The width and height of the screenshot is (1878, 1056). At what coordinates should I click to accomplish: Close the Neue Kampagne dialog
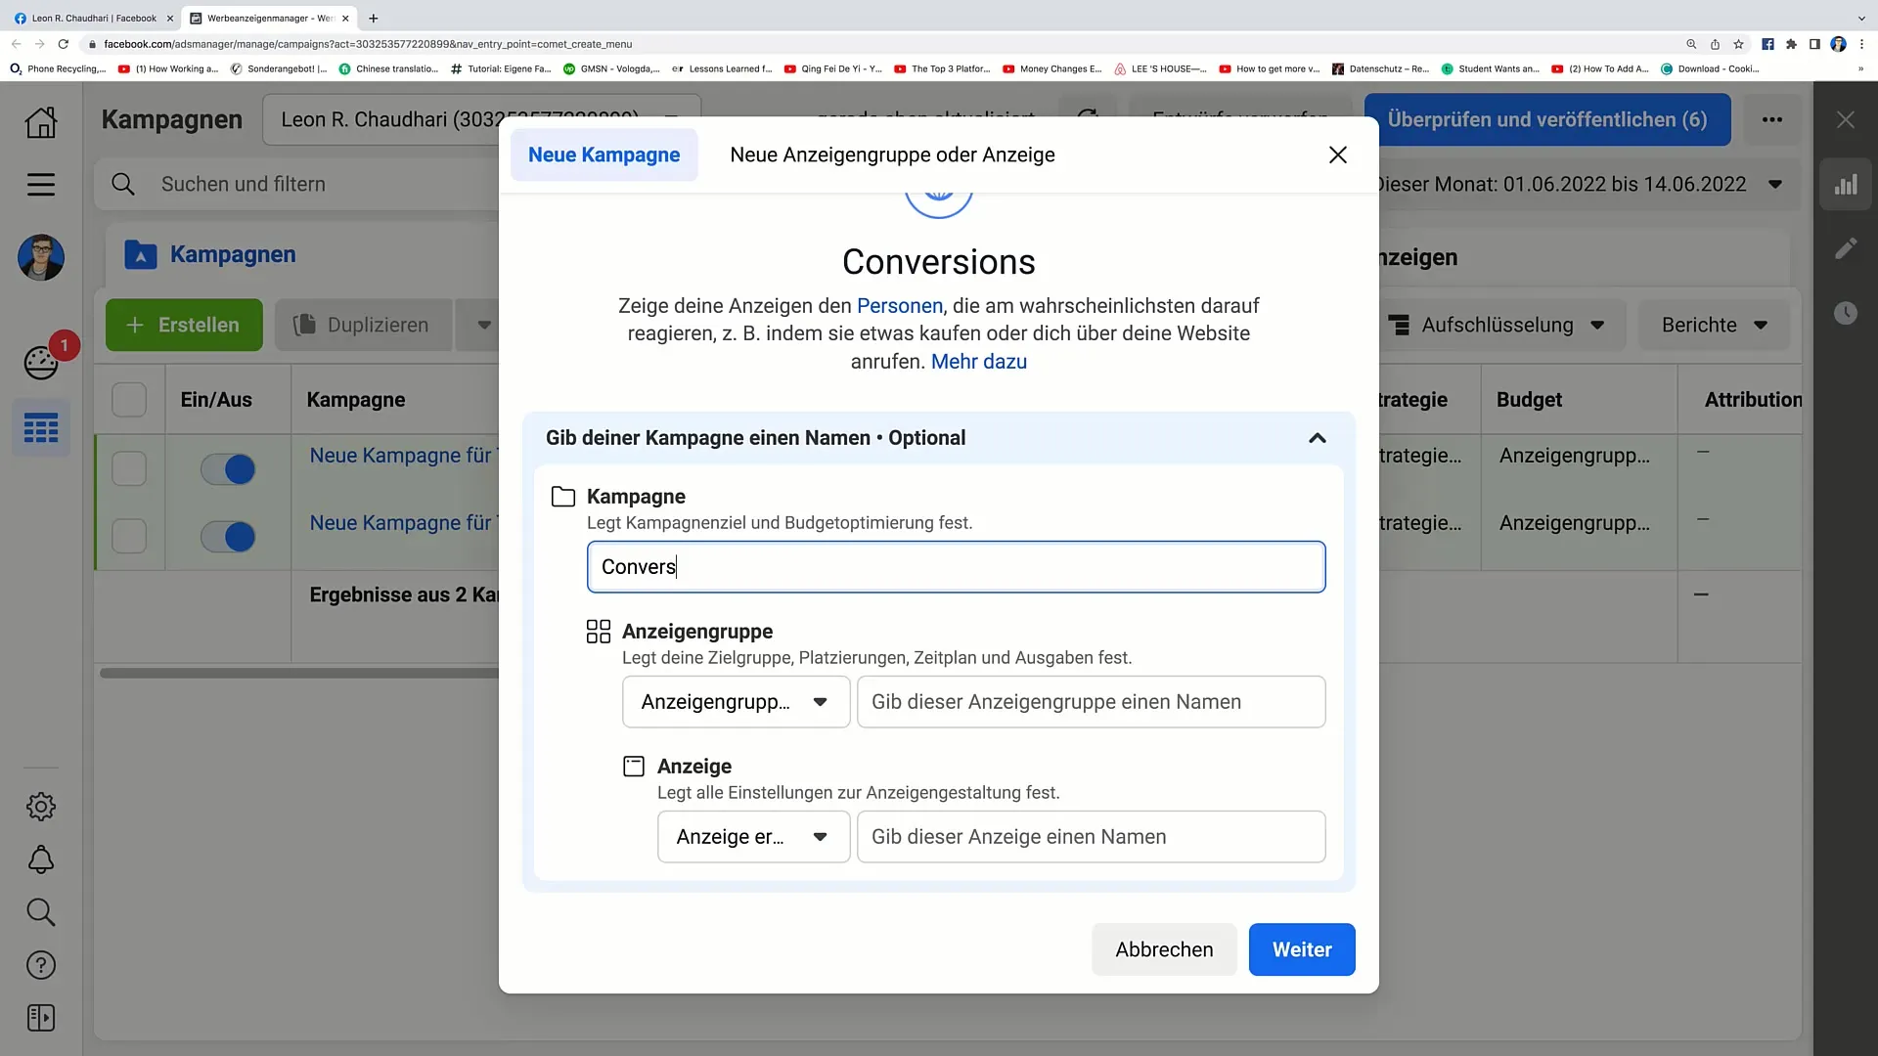tap(1338, 154)
